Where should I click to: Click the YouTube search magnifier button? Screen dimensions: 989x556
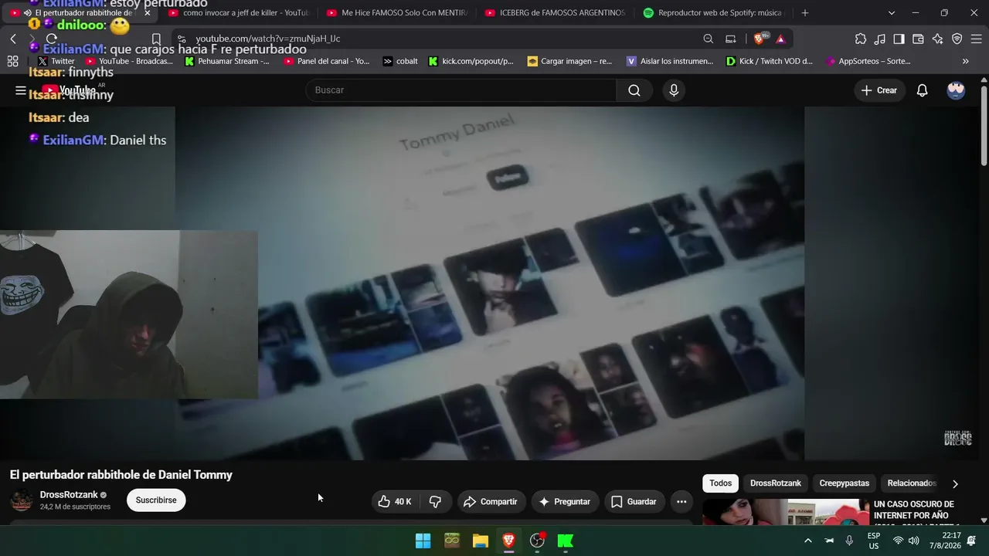coord(634,90)
